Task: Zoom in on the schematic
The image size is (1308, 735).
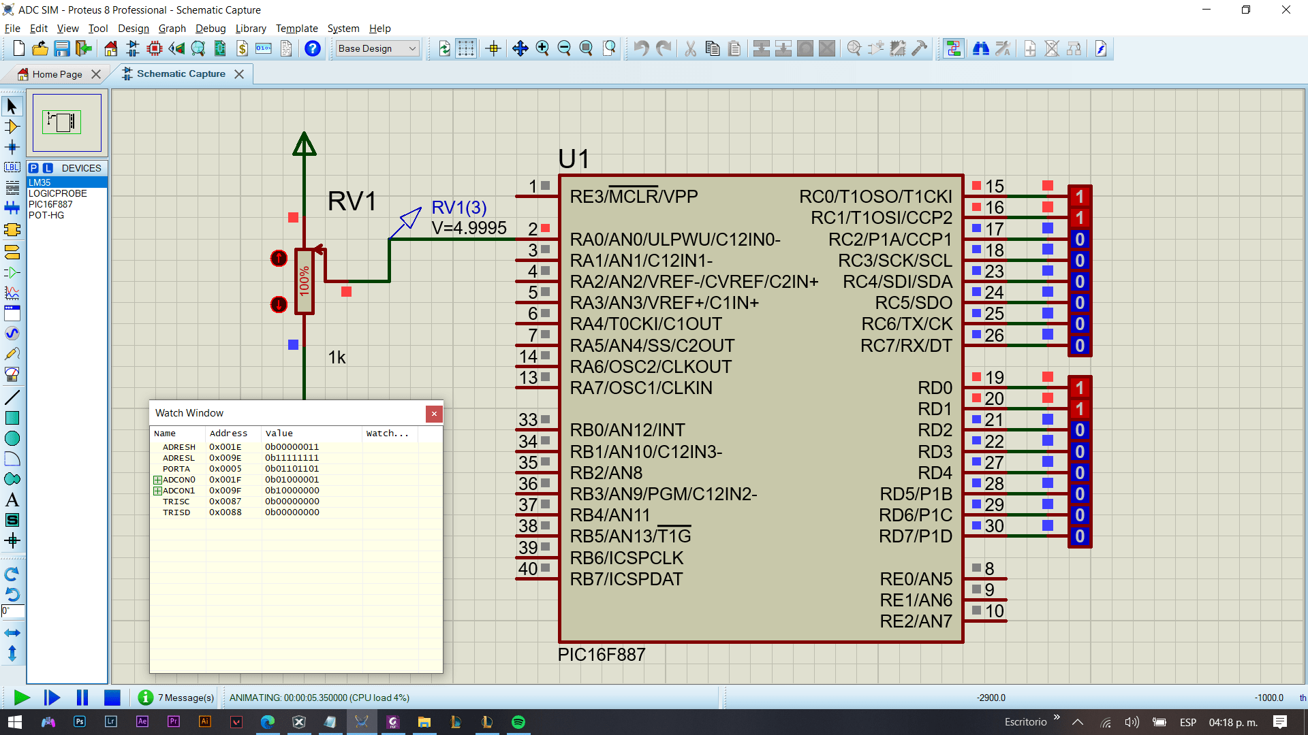Action: [x=542, y=48]
